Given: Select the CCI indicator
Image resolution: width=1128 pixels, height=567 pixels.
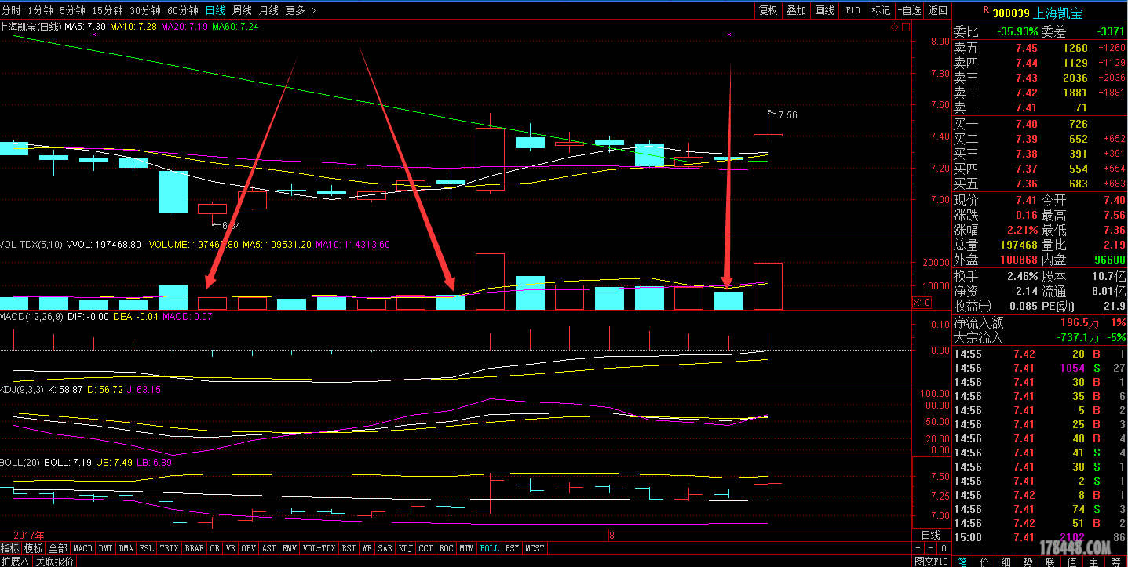Looking at the screenshot, I should pos(425,548).
